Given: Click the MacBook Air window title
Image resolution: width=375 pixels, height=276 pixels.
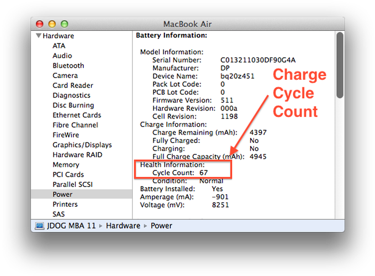Looking at the screenshot, I should pyautogui.click(x=188, y=24).
